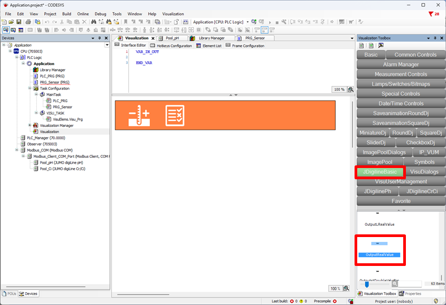This screenshot has width=446, height=305.
Task: Adjust the toolbox item size slider
Action: tap(367, 284)
